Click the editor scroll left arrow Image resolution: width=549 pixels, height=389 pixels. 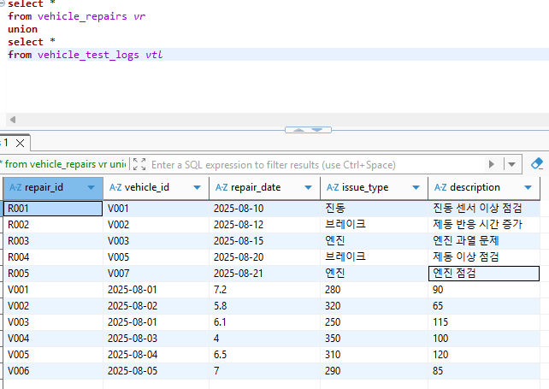click(13, 120)
